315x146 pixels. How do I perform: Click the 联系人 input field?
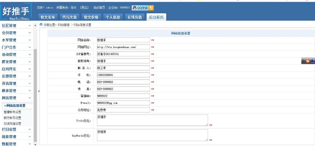tap(123, 68)
